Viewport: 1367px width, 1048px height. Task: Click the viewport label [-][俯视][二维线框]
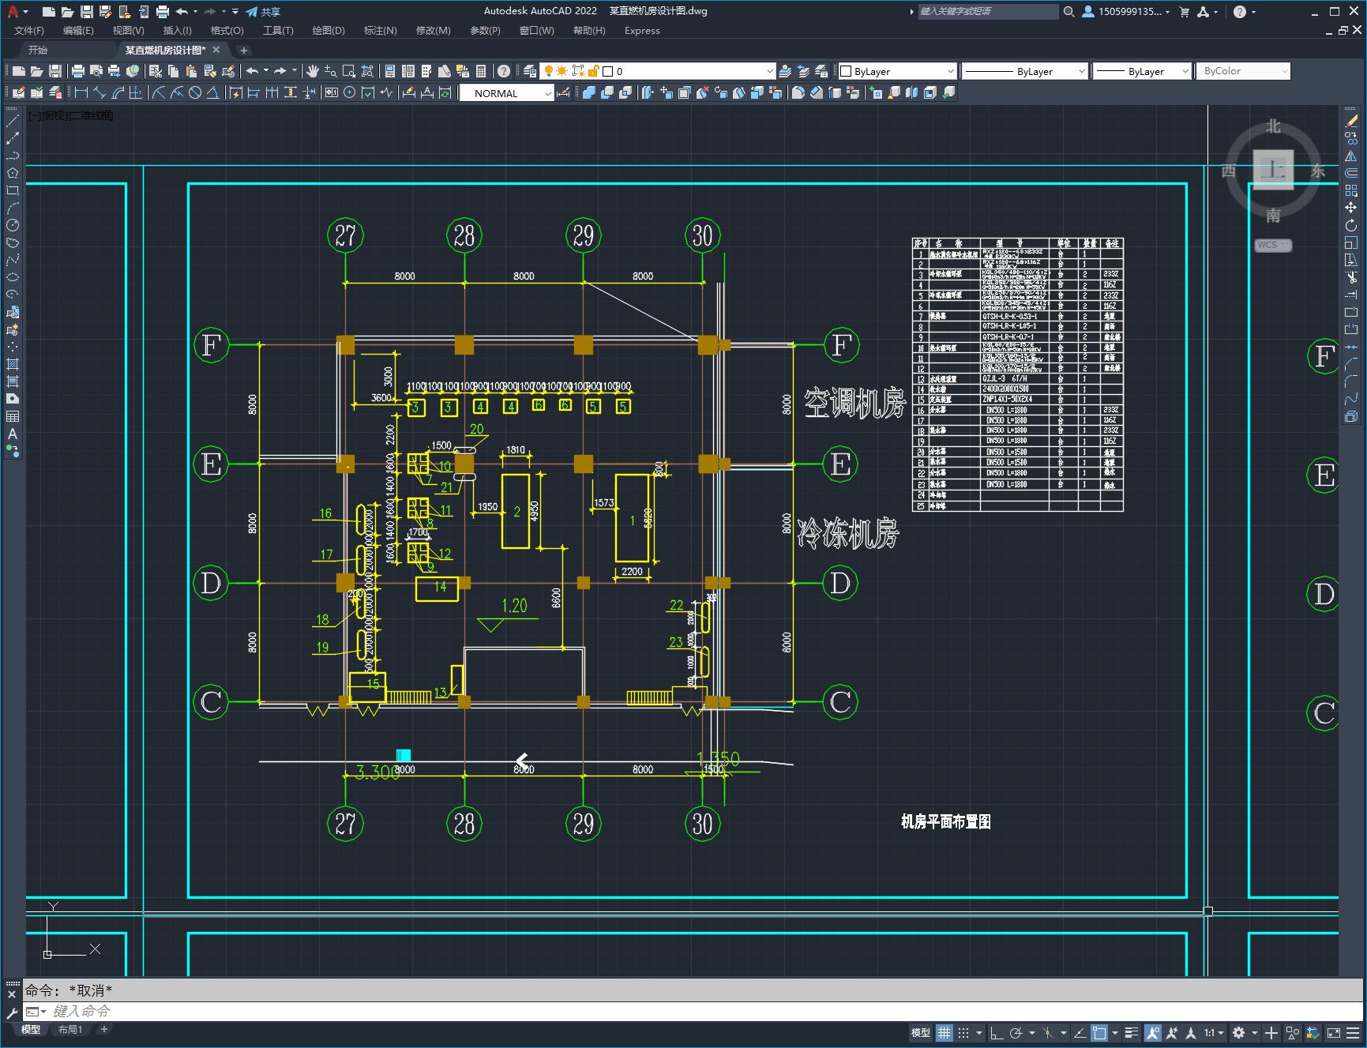point(71,115)
